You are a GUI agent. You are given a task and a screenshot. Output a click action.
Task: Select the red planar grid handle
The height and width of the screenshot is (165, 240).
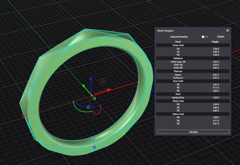102,81
